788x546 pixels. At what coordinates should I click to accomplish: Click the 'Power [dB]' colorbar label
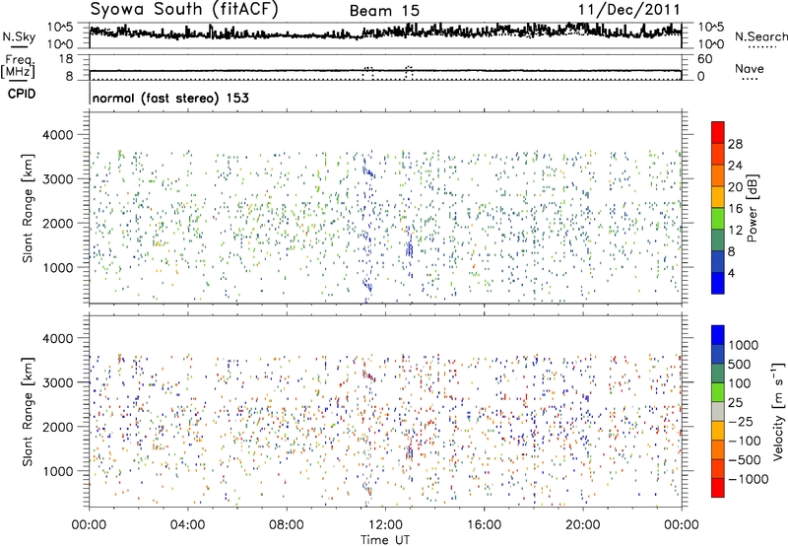tap(752, 208)
